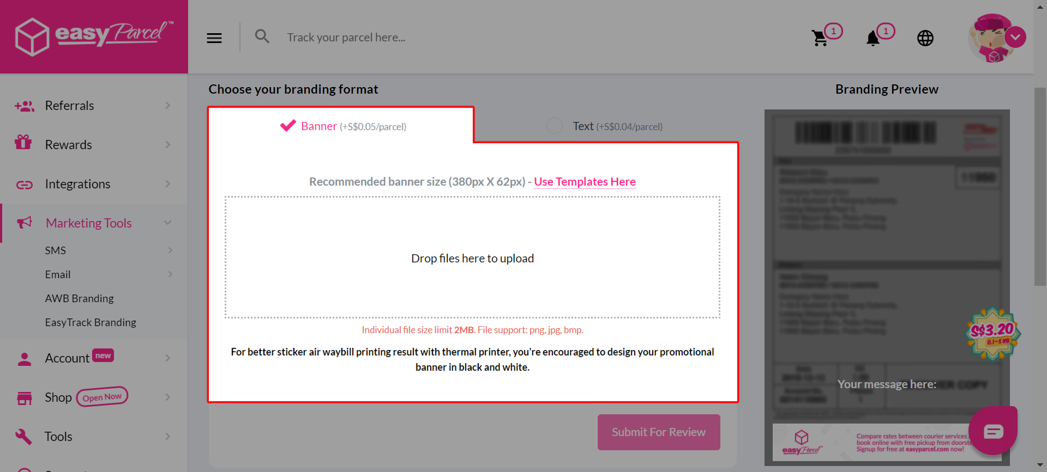Open the shopping cart icon
Image resolution: width=1047 pixels, height=472 pixels.
(820, 38)
